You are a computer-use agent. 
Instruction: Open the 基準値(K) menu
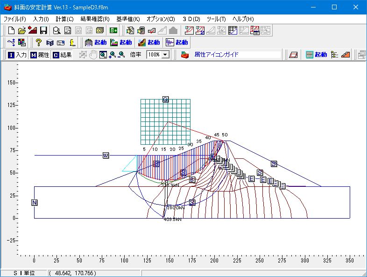(x=128, y=19)
